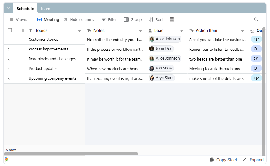
Task: Click the Q1 tag in the Process improvements row
Action: pos(256,49)
